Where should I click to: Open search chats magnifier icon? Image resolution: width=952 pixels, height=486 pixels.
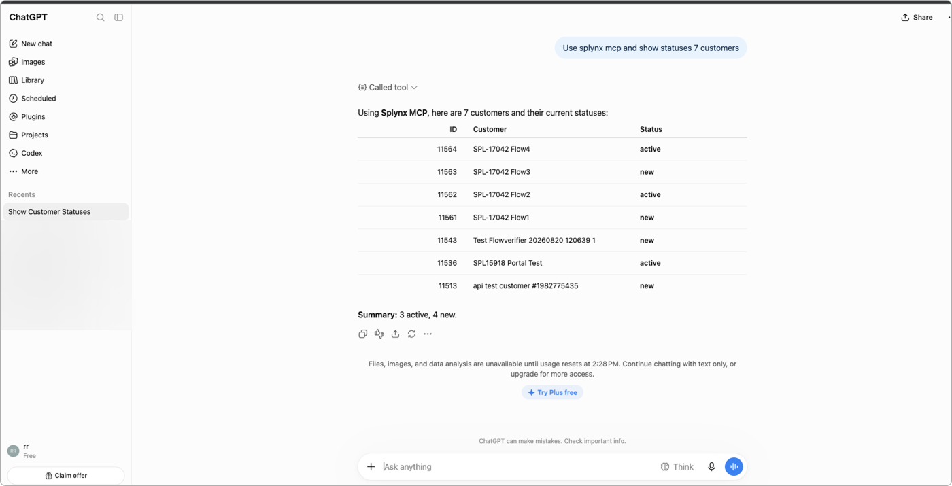point(100,17)
